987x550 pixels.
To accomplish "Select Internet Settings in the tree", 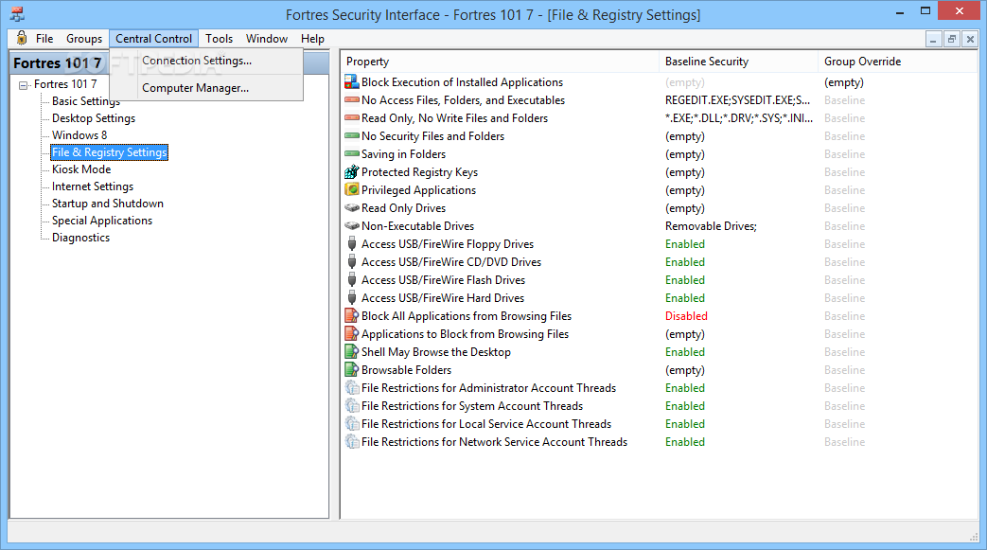I will click(x=93, y=186).
